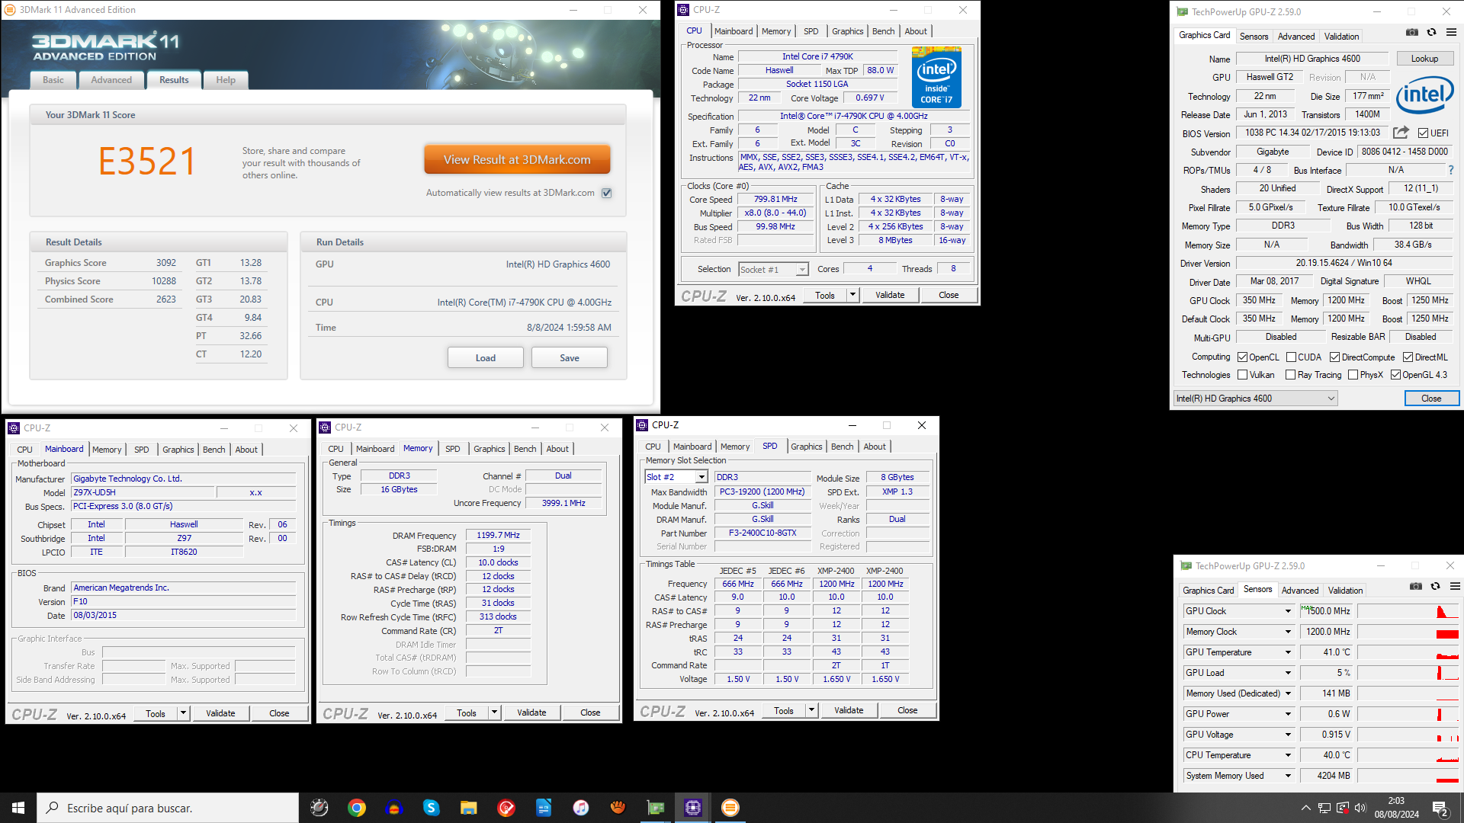1464x823 pixels.
Task: Click the Lookup button in GPU-Z
Action: click(1424, 59)
